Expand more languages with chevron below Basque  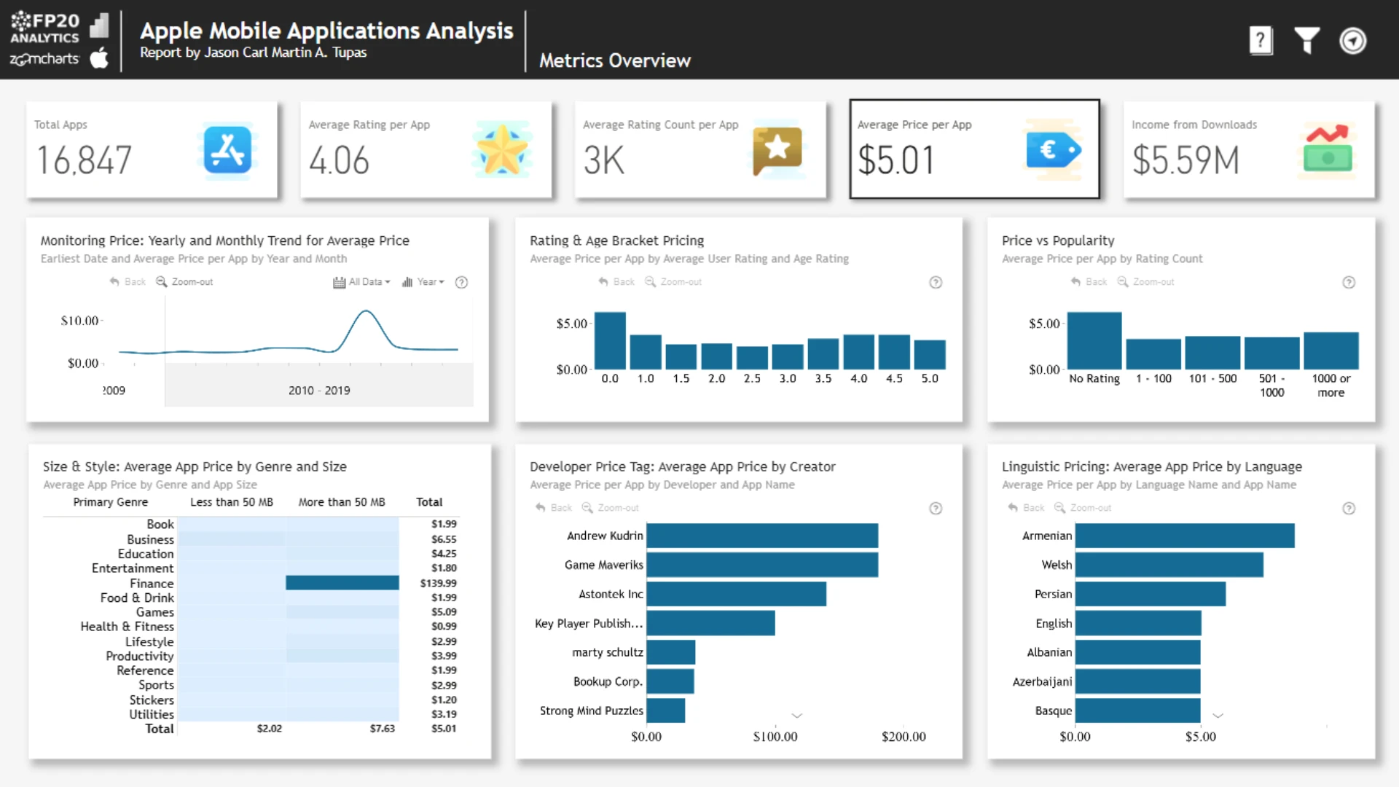tap(1218, 716)
